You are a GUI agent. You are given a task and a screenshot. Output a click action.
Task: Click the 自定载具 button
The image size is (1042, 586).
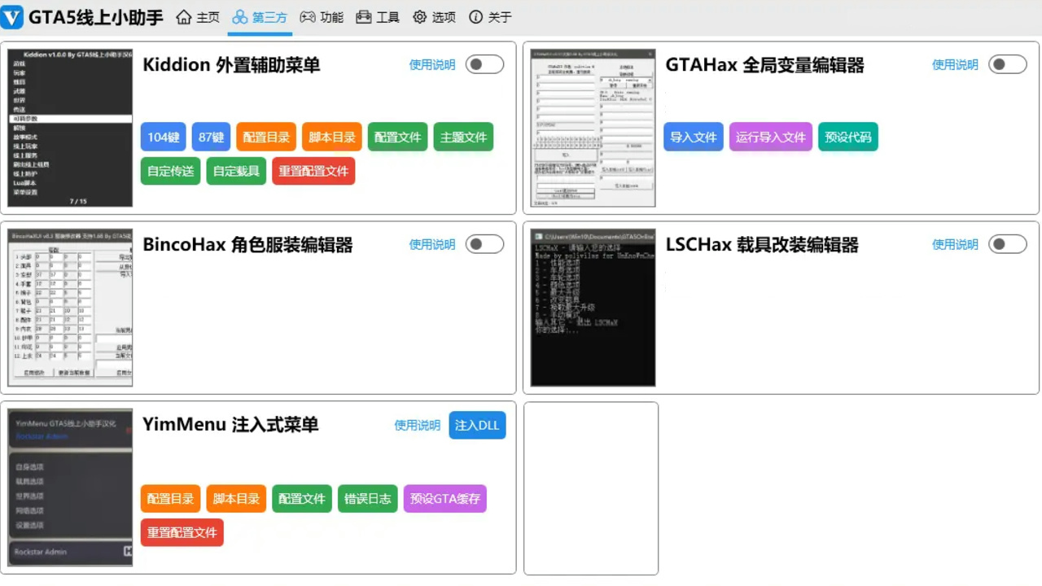point(236,171)
